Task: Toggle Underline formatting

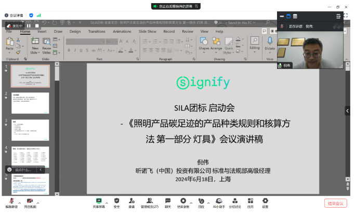Action: click(81, 50)
